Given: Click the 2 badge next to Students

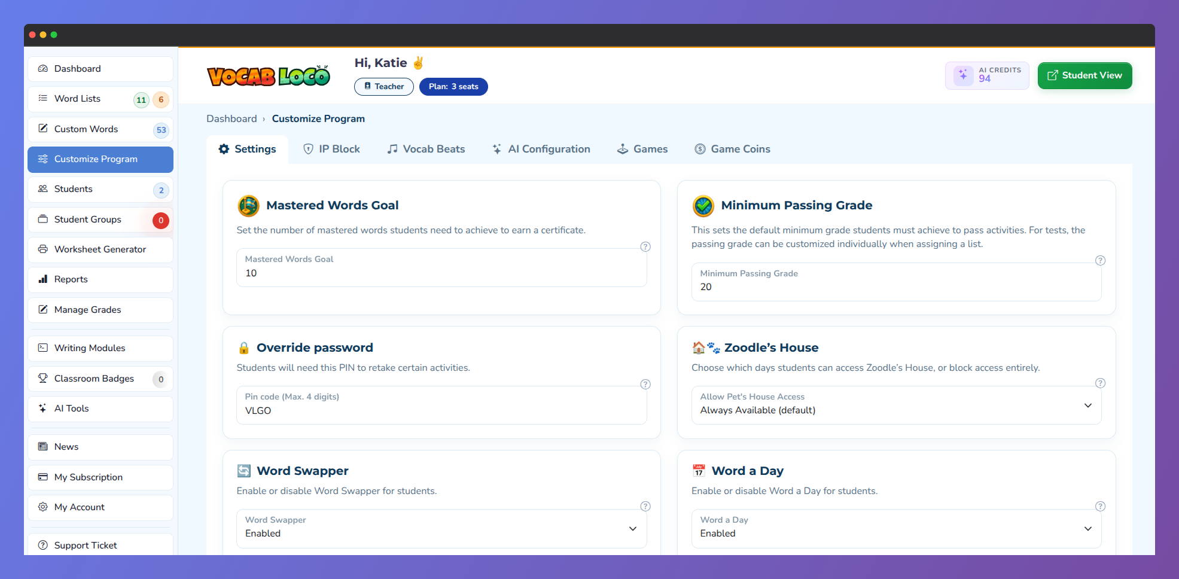Looking at the screenshot, I should (161, 190).
